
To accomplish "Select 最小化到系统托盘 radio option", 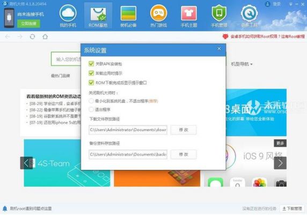I will (91, 101).
